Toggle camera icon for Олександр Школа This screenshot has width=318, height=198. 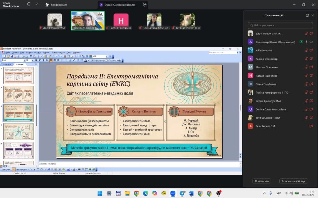pyautogui.click(x=311, y=42)
